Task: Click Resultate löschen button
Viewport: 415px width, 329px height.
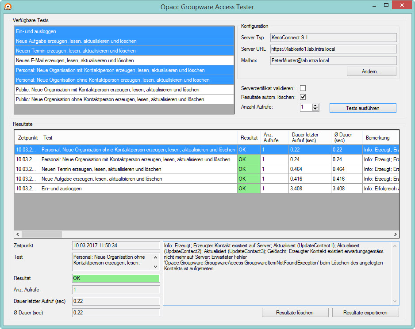Action: [x=295, y=313]
